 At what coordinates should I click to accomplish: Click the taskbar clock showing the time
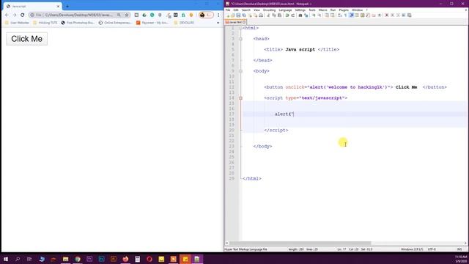click(x=461, y=257)
